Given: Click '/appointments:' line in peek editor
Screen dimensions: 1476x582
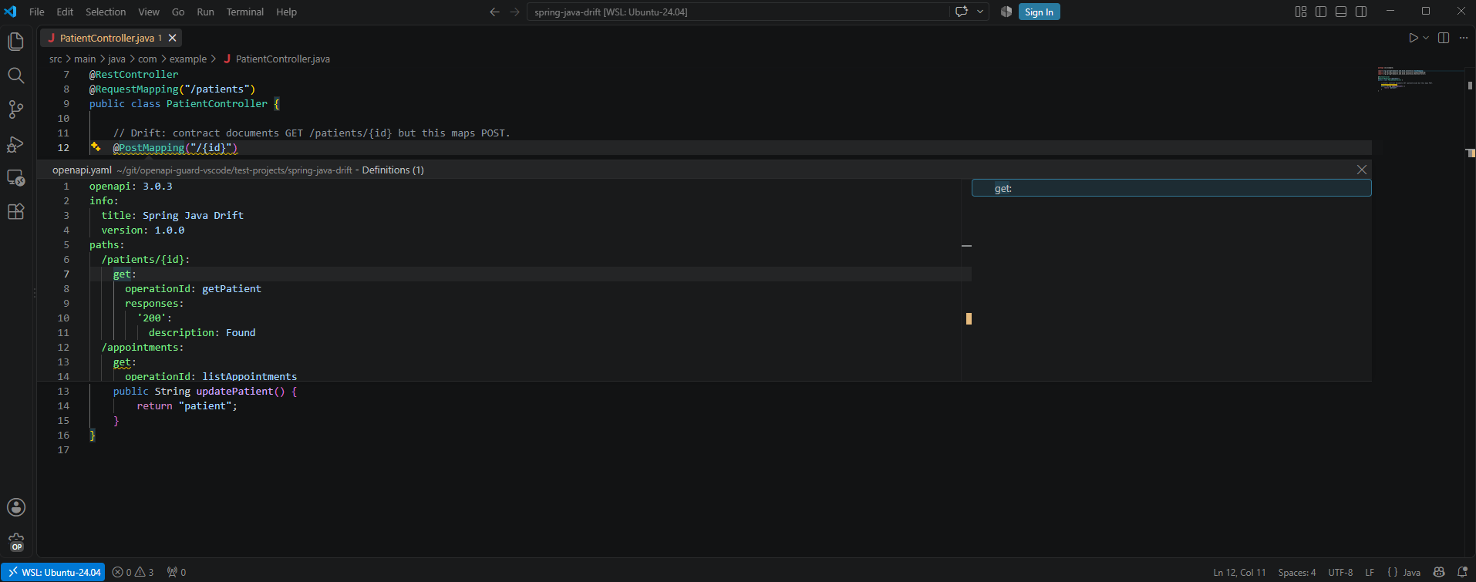Looking at the screenshot, I should 143,347.
